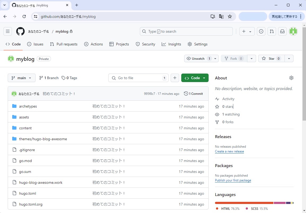
Task: Click the Go to file search box
Action: (x=138, y=78)
